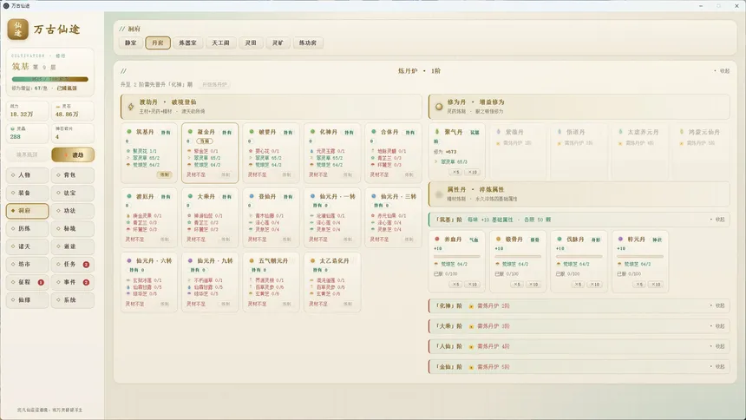Image resolution: width=746 pixels, height=420 pixels.
Task: Click ×5 on the 聚气丹 card
Action: point(455,172)
